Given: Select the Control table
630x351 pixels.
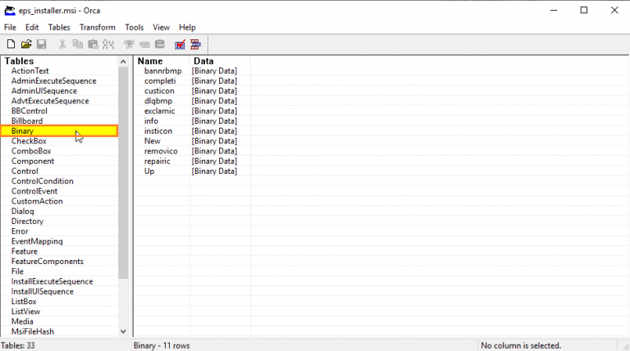Looking at the screenshot, I should tap(25, 171).
